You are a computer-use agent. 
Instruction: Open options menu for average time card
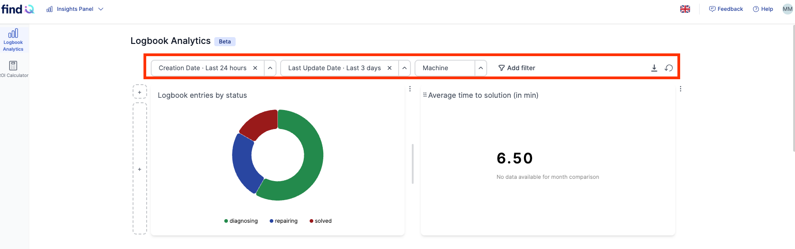pyautogui.click(x=680, y=89)
